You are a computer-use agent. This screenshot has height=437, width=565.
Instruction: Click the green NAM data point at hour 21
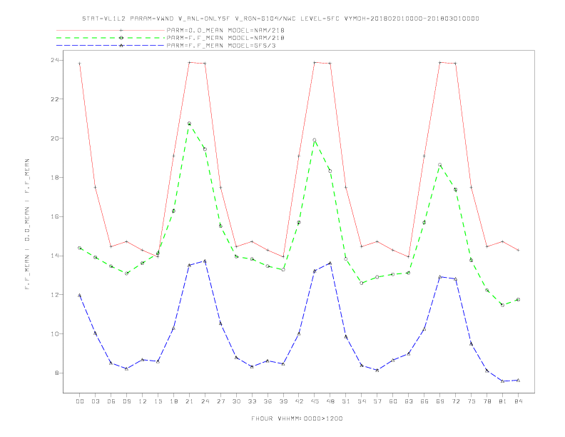click(189, 124)
